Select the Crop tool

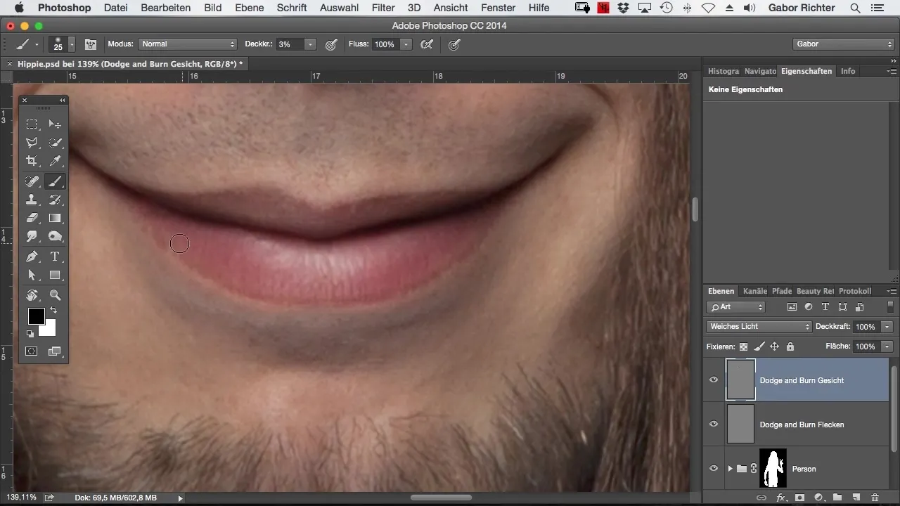pyautogui.click(x=32, y=162)
